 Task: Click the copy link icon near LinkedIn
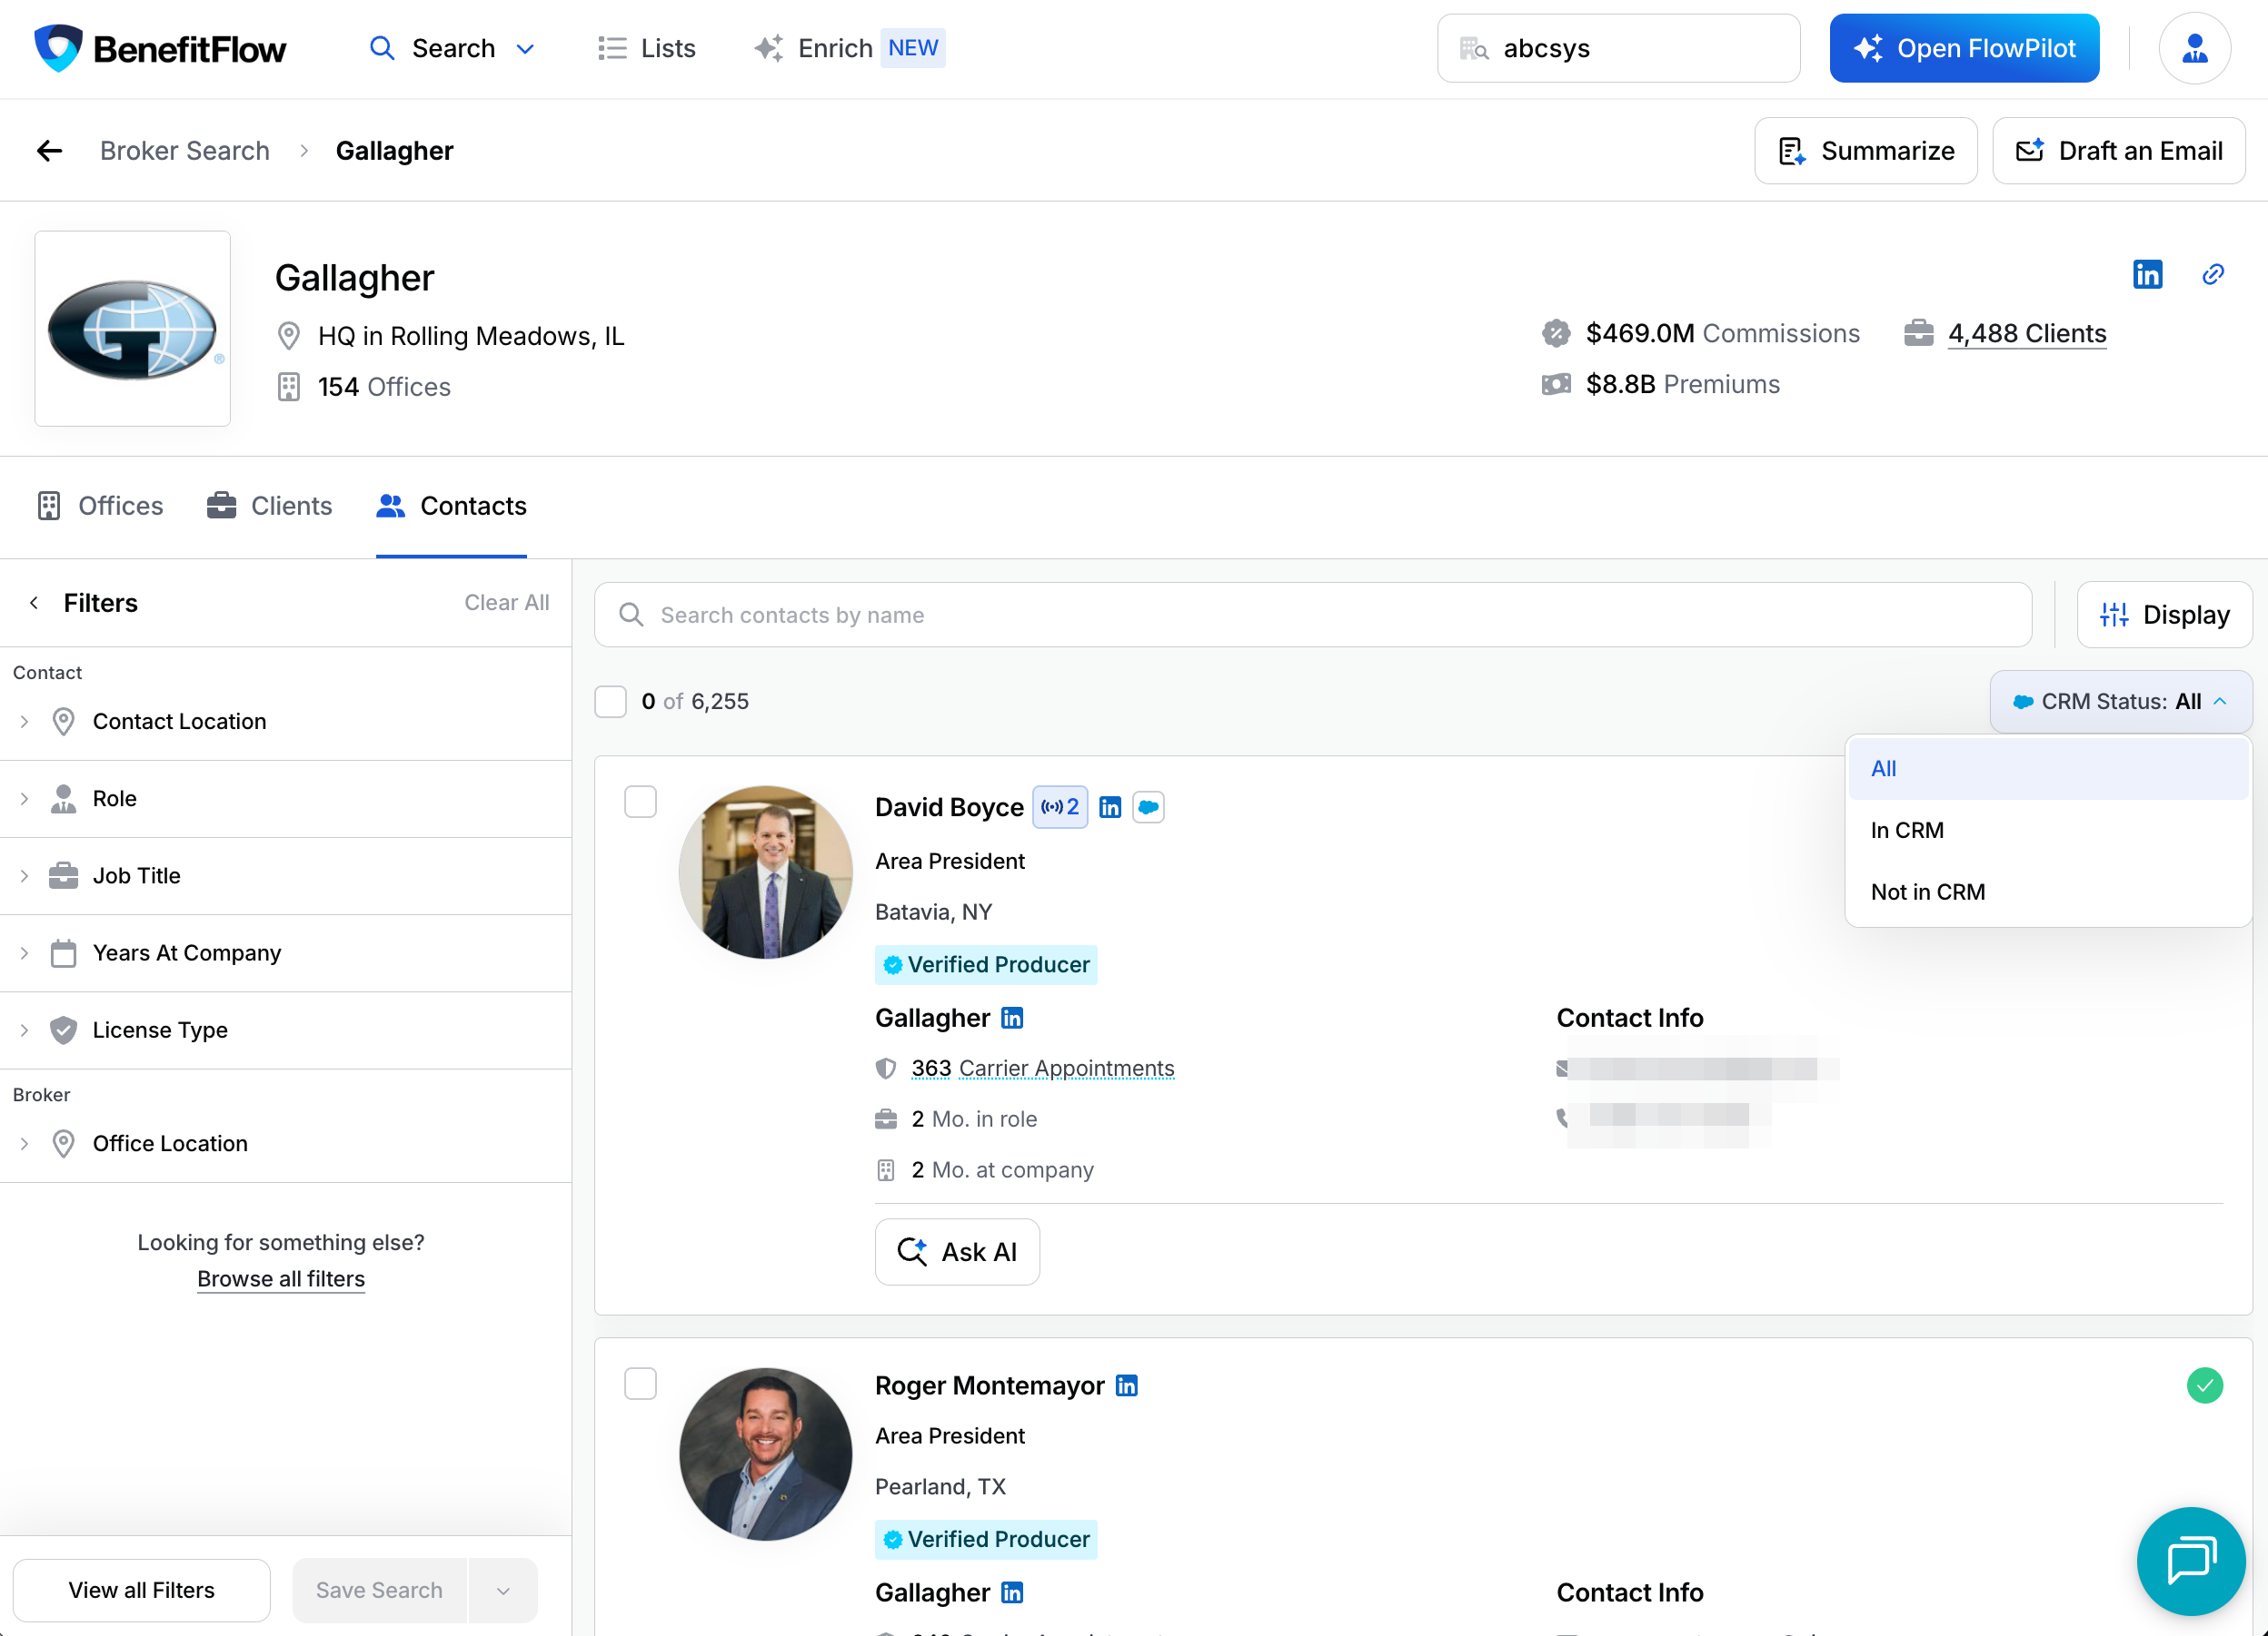(2212, 274)
